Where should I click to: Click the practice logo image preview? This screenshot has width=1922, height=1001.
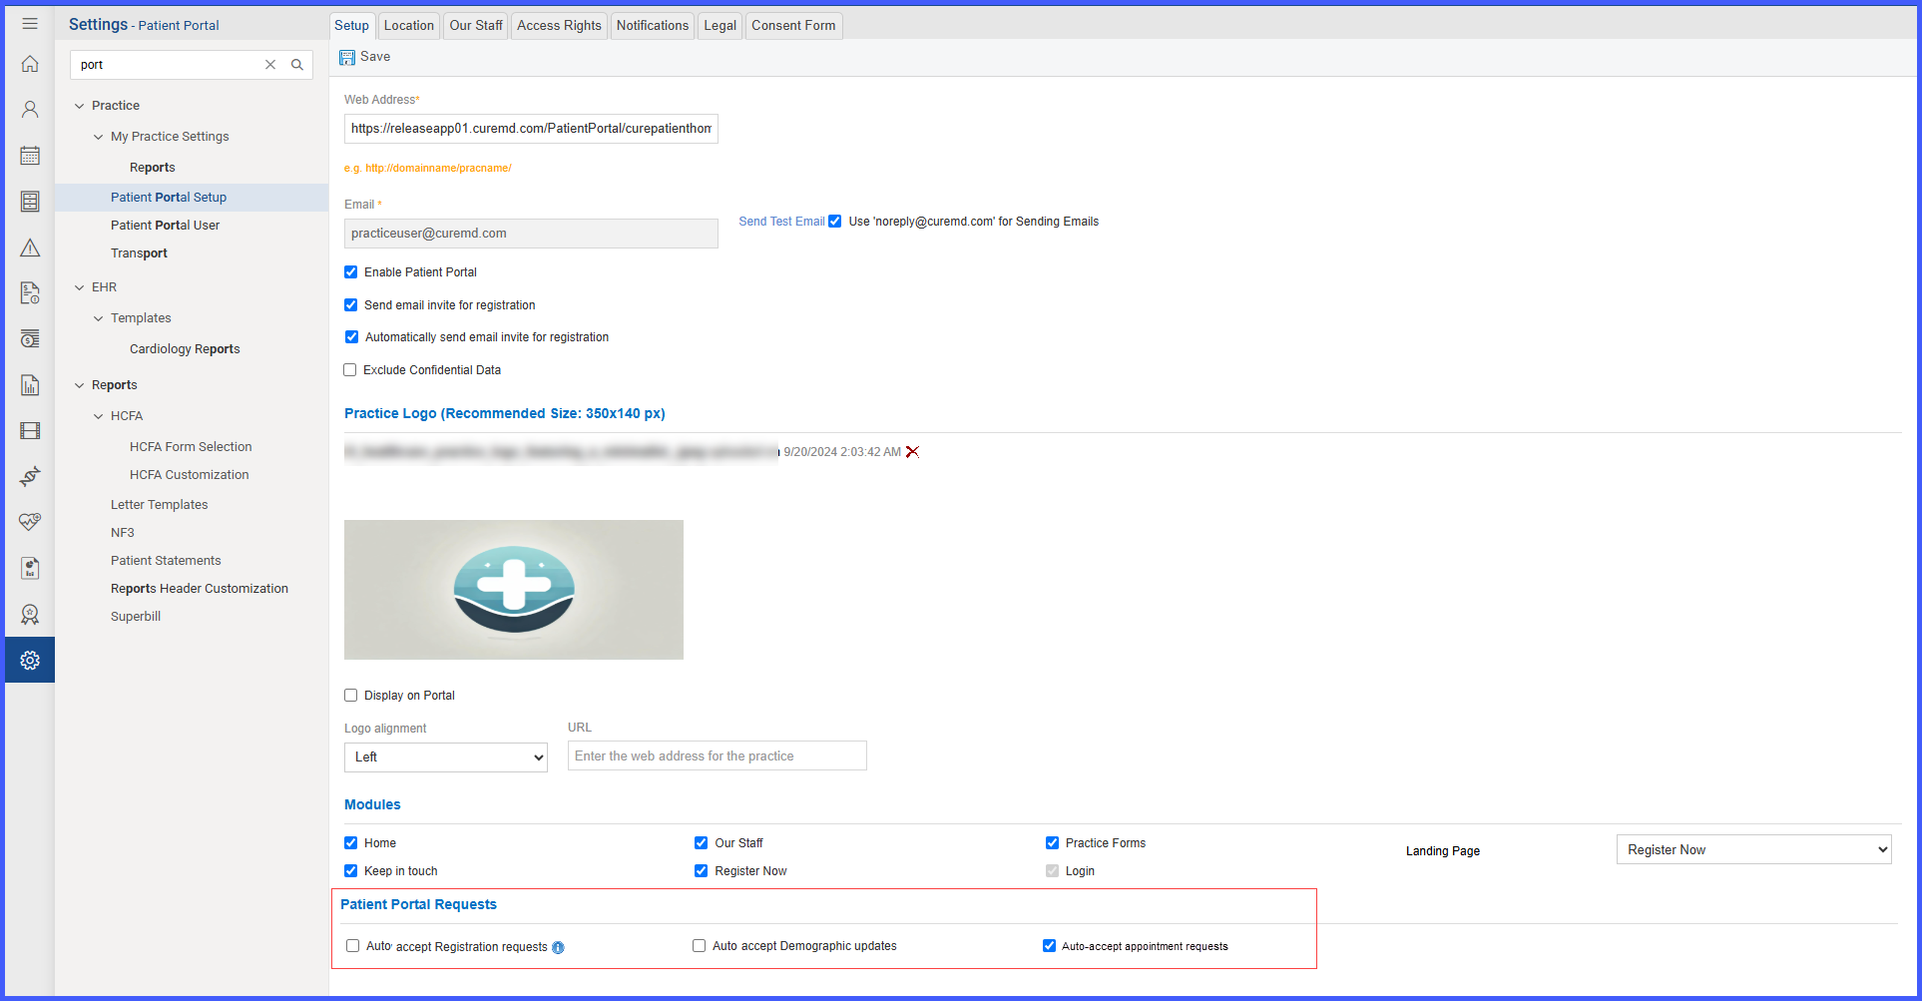[514, 590]
